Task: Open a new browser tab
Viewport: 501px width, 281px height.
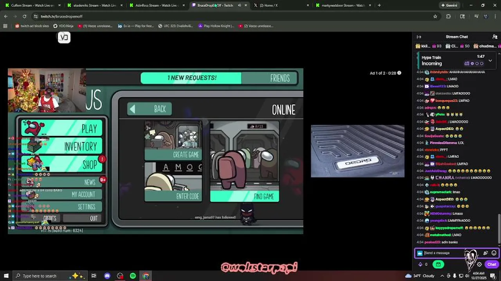Action: click(379, 5)
